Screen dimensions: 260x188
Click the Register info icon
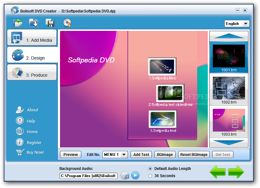pos(20,142)
